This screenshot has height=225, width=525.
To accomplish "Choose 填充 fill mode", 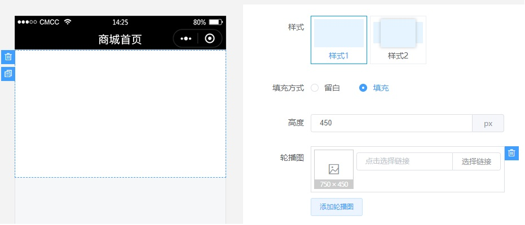I will pyautogui.click(x=374, y=88).
